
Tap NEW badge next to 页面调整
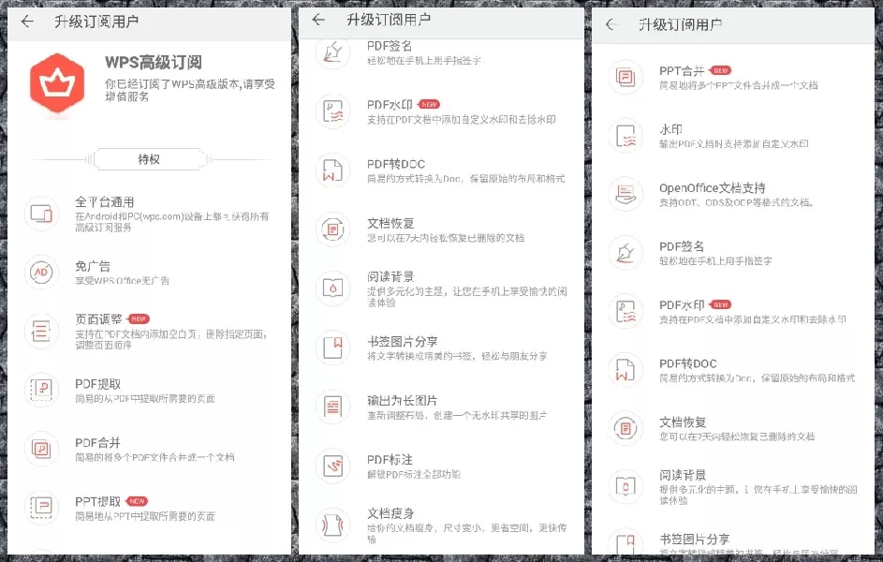(x=139, y=318)
